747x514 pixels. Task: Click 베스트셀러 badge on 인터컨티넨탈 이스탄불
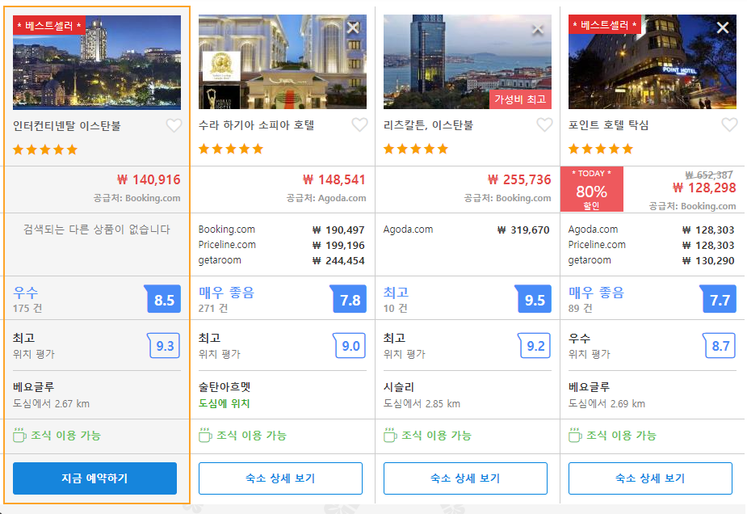[49, 25]
